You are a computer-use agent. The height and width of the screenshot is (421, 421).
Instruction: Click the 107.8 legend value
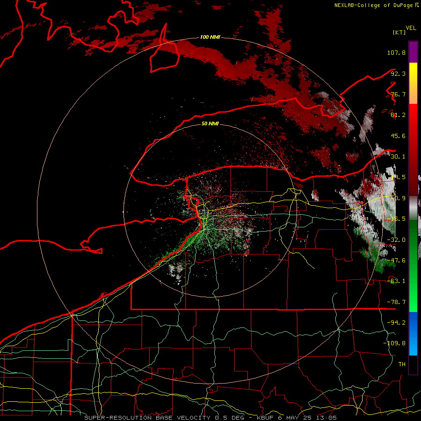[396, 52]
